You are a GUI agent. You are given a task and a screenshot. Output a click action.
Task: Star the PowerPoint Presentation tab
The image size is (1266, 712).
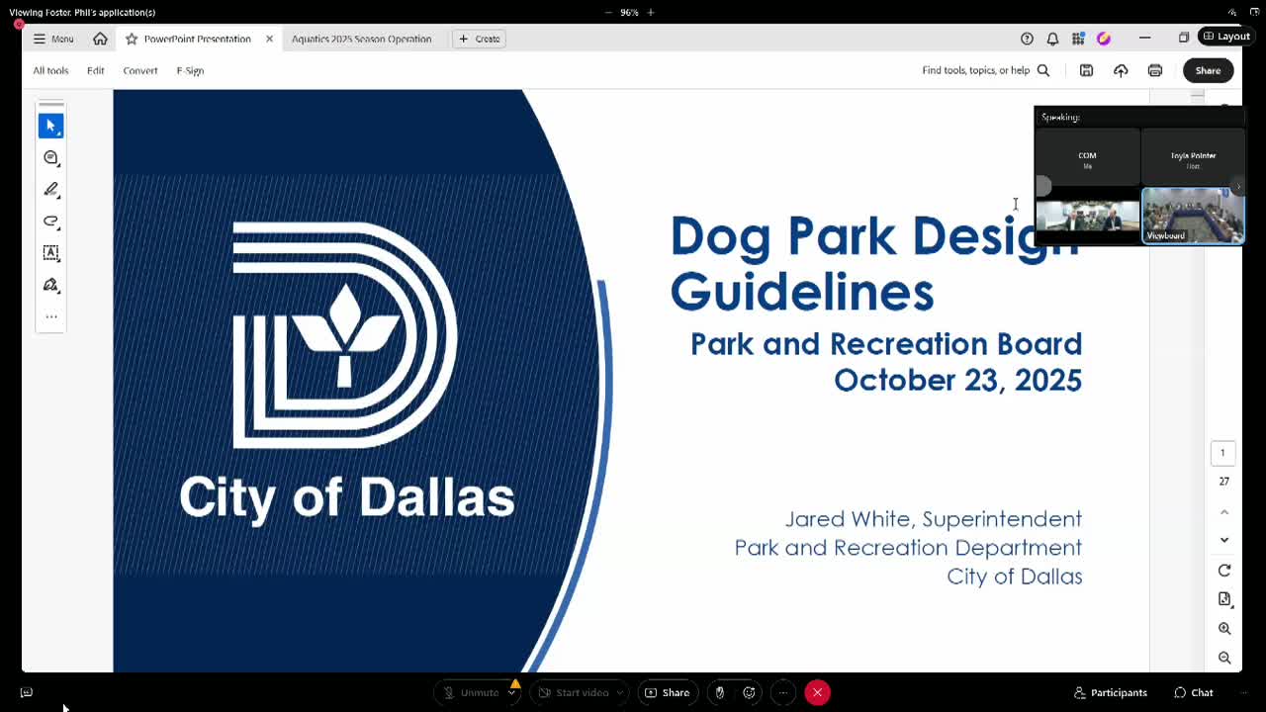(132, 39)
